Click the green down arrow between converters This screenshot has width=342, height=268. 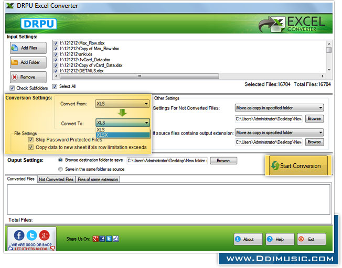[122, 113]
